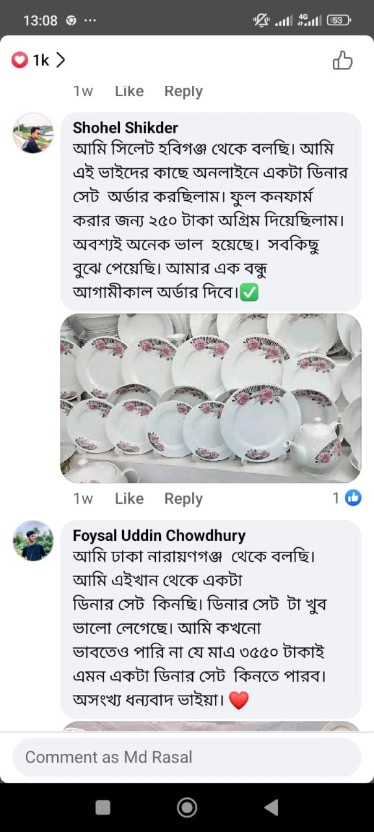The height and width of the screenshot is (832, 374).
Task: Tap Like under Shohel Shikder's comment
Action: tap(129, 498)
